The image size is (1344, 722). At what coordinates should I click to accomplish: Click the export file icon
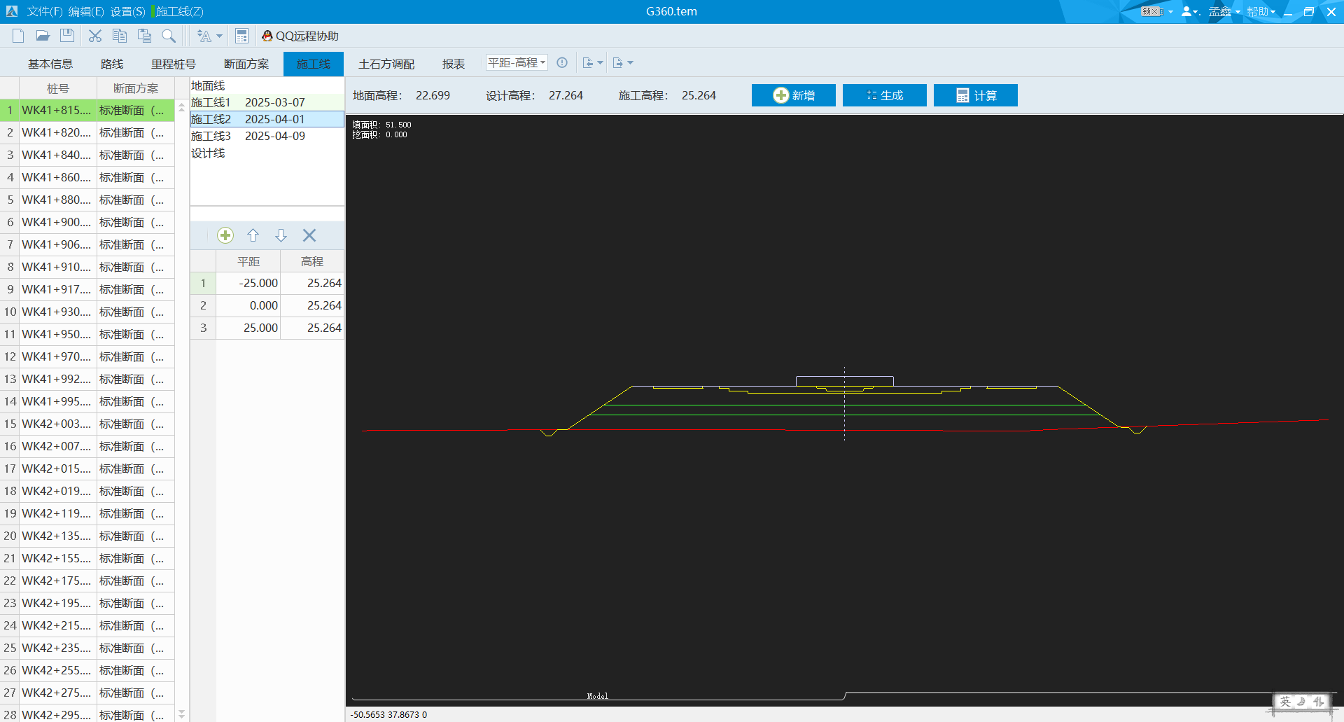click(x=618, y=63)
